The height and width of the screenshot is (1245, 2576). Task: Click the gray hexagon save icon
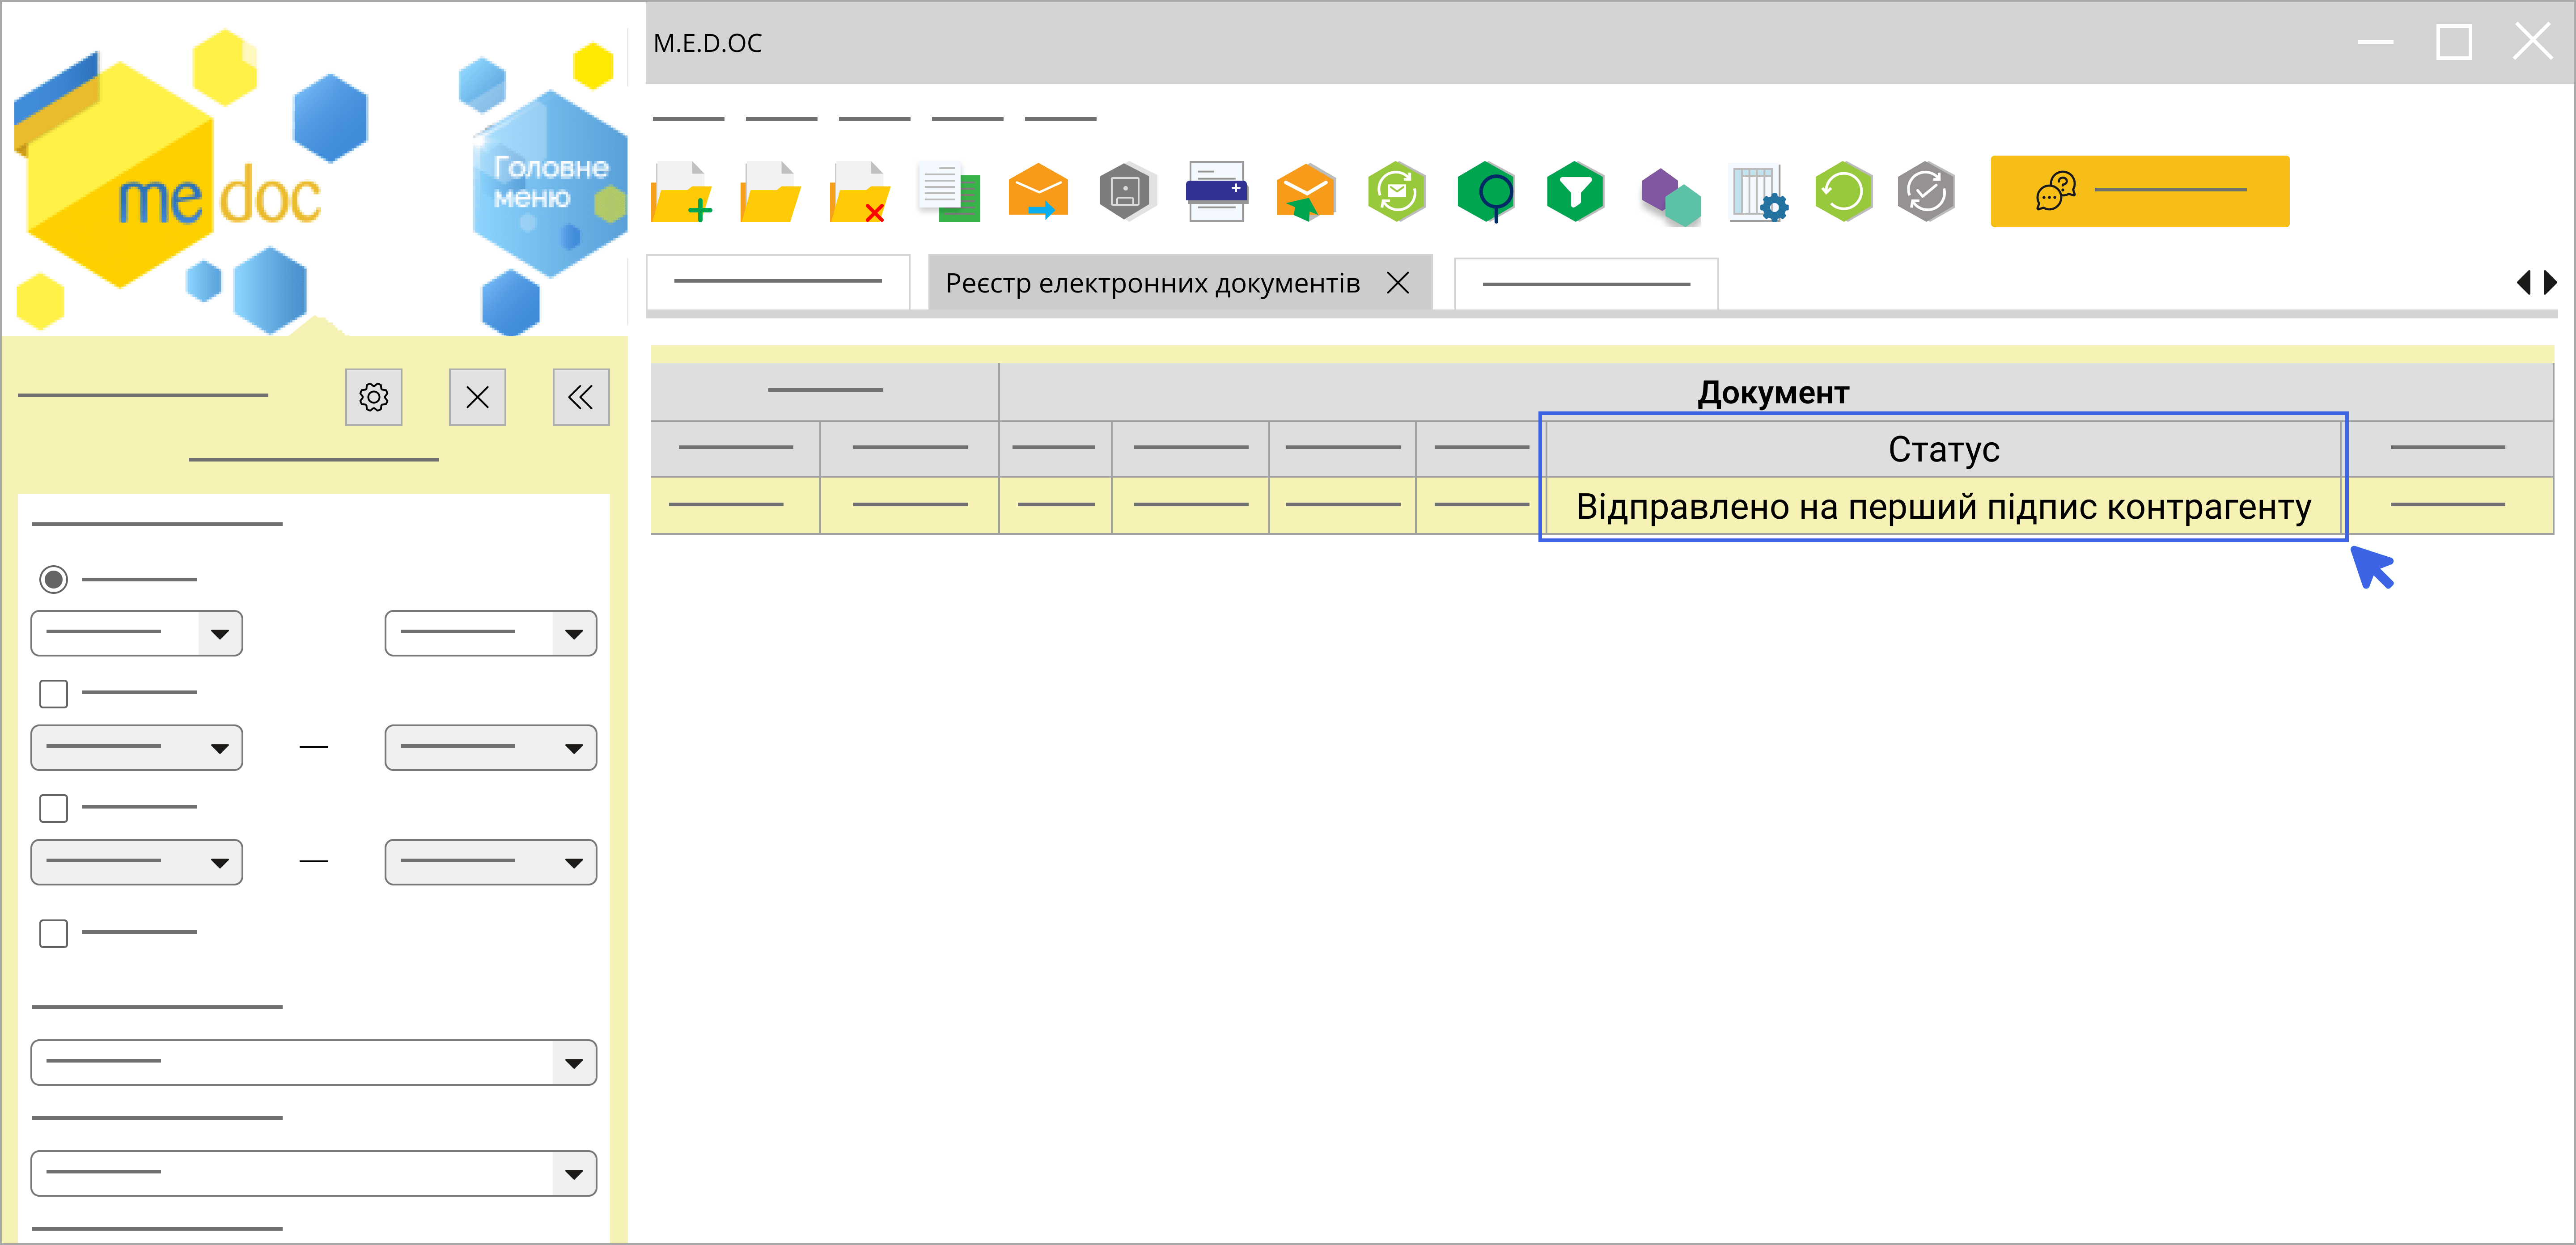pyautogui.click(x=1127, y=191)
